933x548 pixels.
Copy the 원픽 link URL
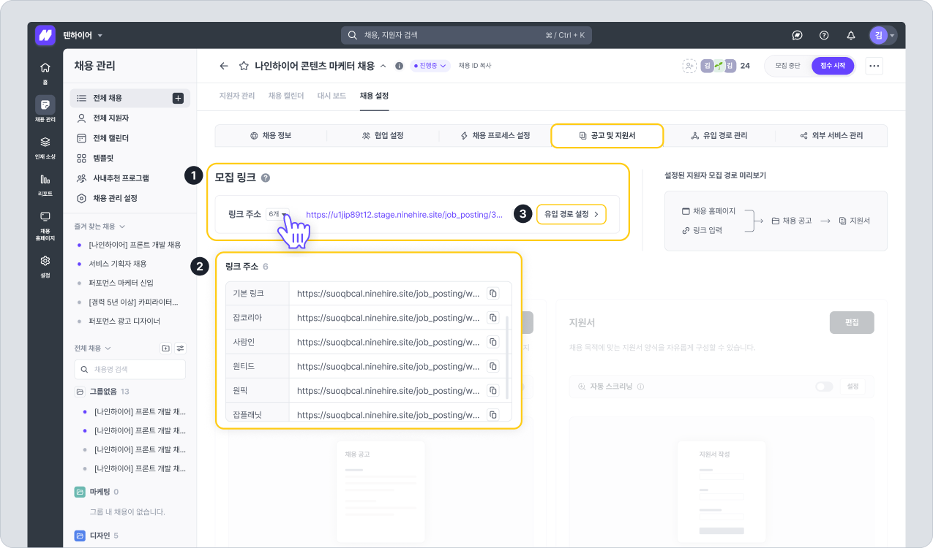pyautogui.click(x=493, y=390)
